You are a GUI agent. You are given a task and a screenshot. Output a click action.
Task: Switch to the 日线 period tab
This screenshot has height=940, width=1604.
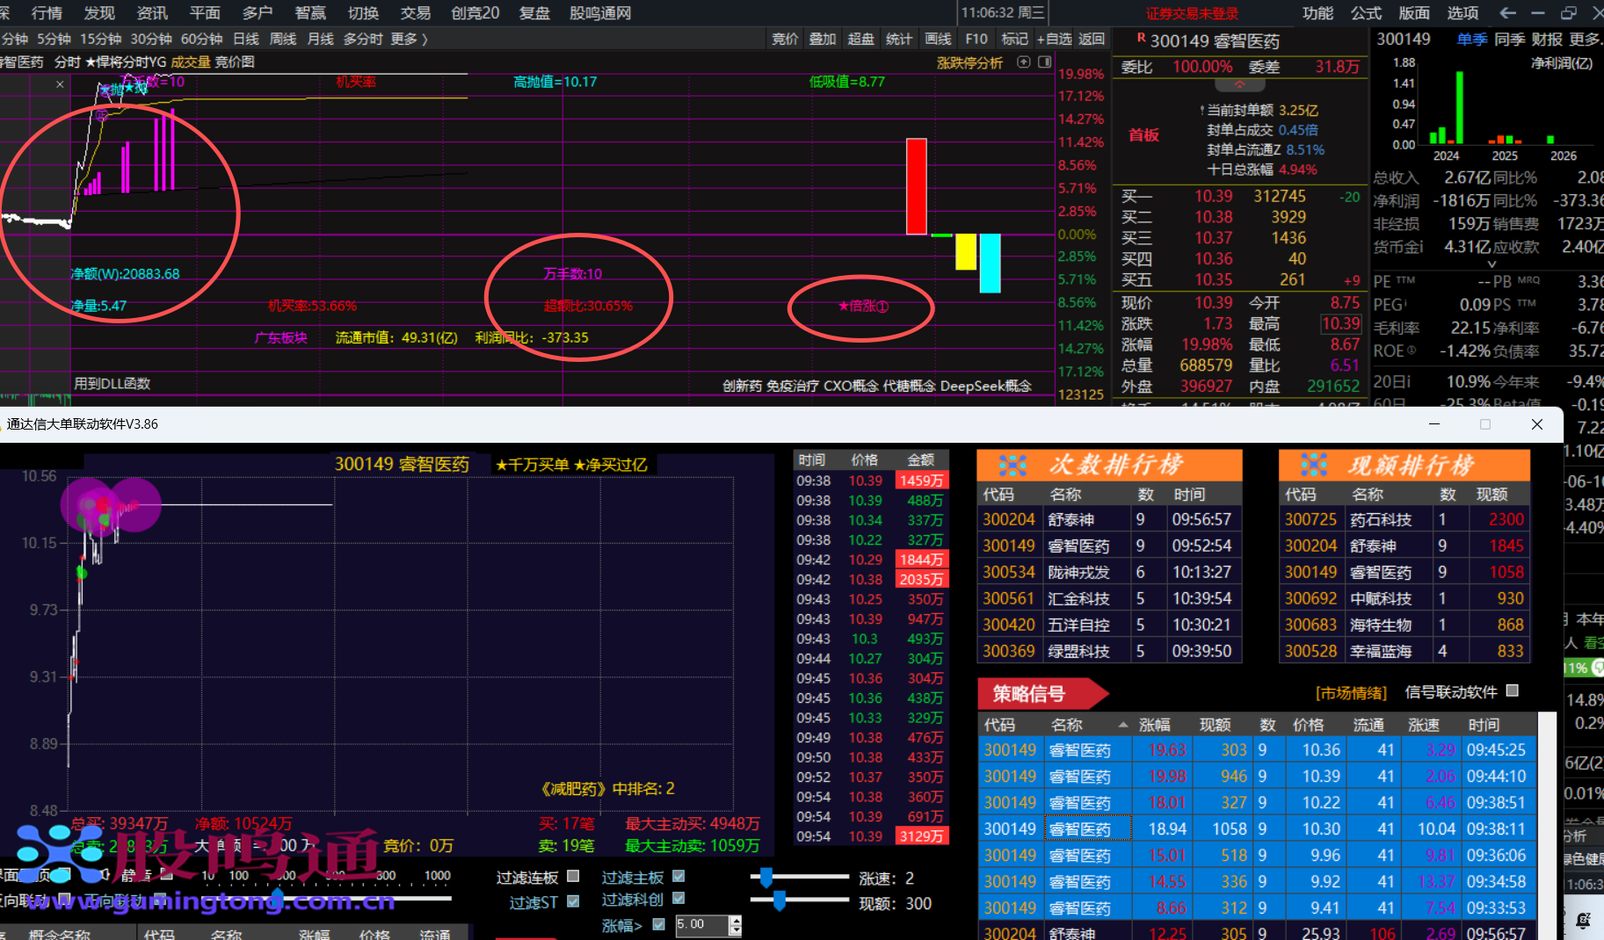[246, 39]
